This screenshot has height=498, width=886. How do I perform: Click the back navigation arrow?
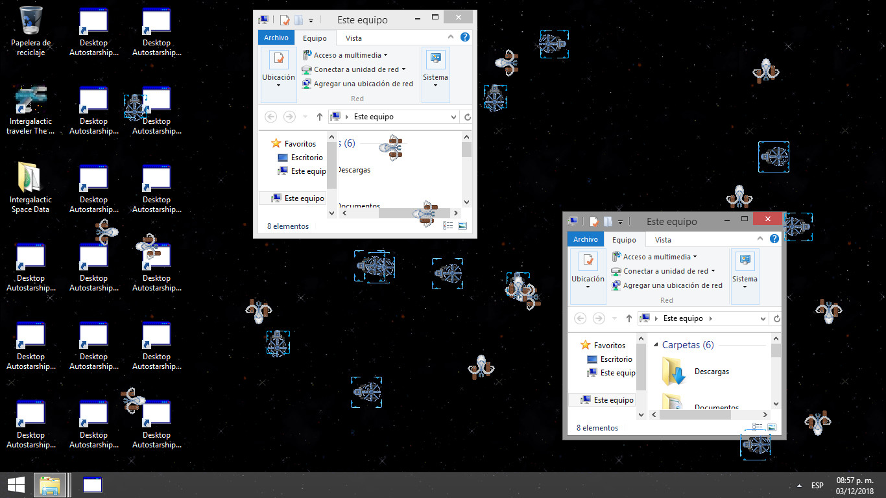point(580,318)
